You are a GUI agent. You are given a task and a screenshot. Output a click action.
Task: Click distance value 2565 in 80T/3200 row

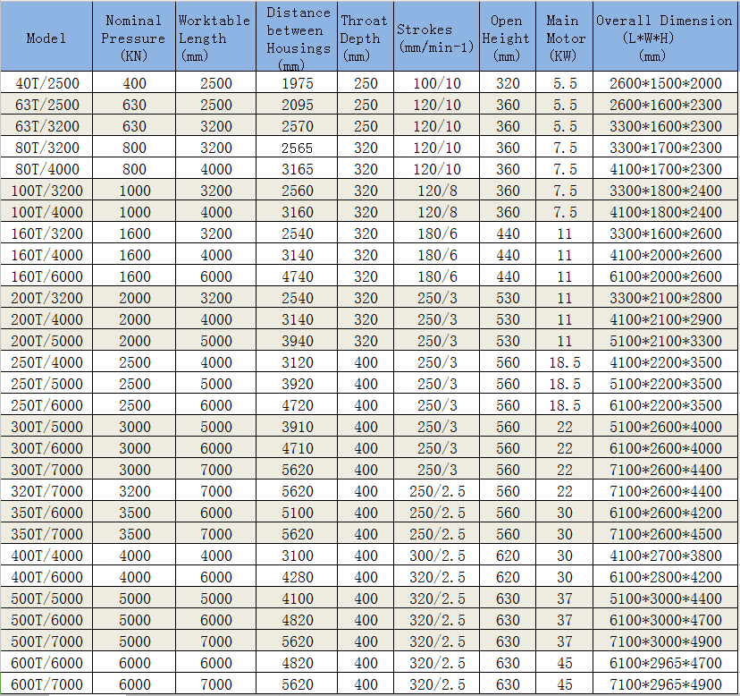tap(298, 148)
